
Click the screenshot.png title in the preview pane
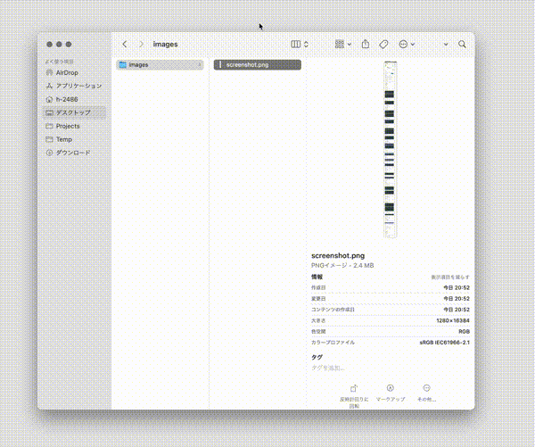pyautogui.click(x=338, y=256)
